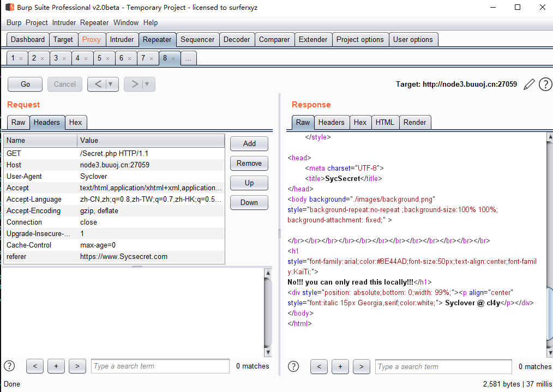Close Repeater tab 6
The image size is (553, 392).
[x=129, y=58]
